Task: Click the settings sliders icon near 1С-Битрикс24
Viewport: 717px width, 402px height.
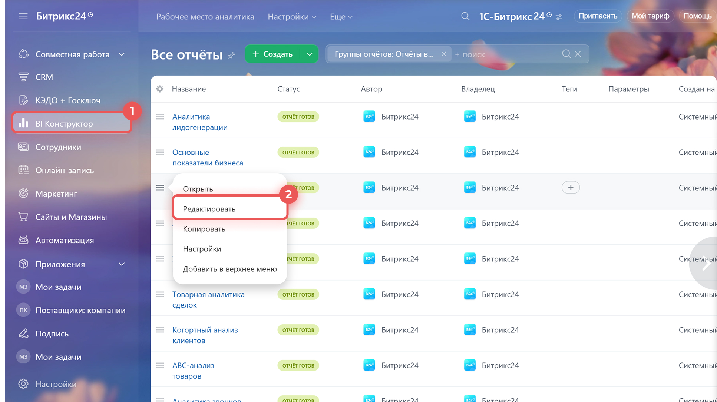Action: point(559,17)
